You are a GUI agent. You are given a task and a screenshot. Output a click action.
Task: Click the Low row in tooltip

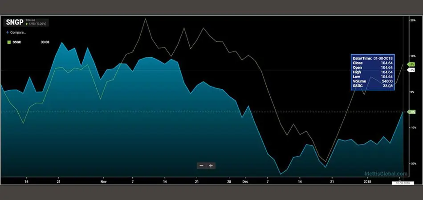coord(373,76)
